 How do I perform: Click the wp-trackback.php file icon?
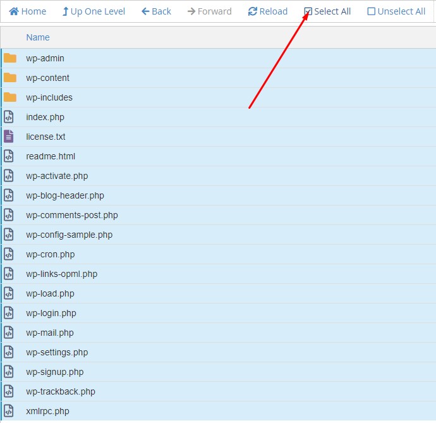coord(9,391)
